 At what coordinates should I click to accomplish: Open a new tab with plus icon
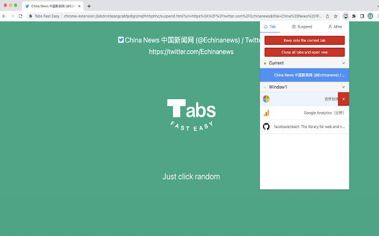click(x=89, y=6)
